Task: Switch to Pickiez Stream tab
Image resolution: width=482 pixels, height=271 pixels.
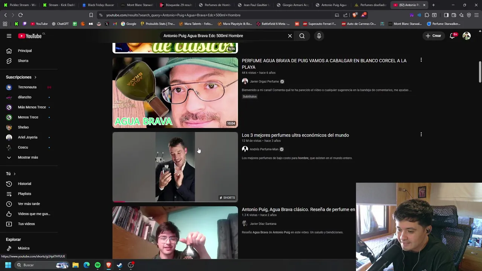Action: [20, 5]
